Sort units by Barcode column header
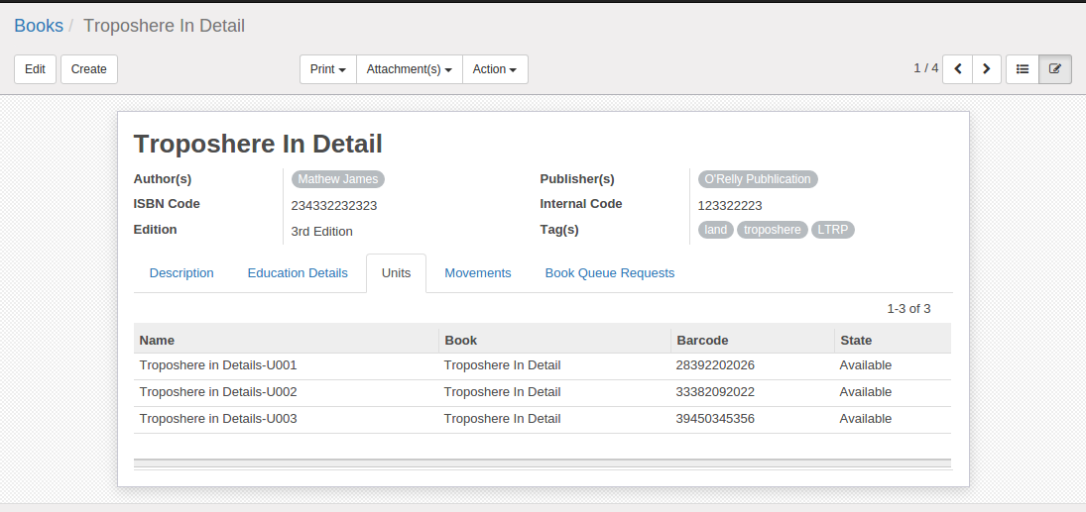Screen dimensions: 1086x512 pos(702,340)
